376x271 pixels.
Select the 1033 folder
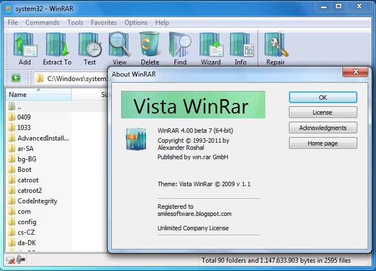[x=20, y=127]
